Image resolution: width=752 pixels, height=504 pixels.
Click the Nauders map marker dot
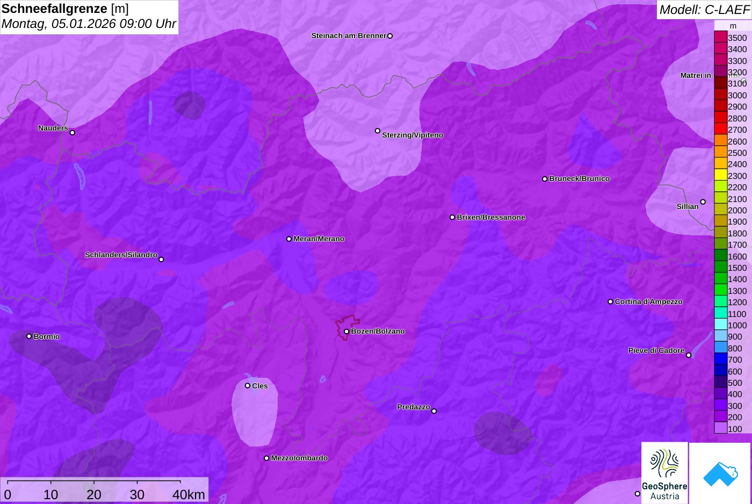point(73,132)
